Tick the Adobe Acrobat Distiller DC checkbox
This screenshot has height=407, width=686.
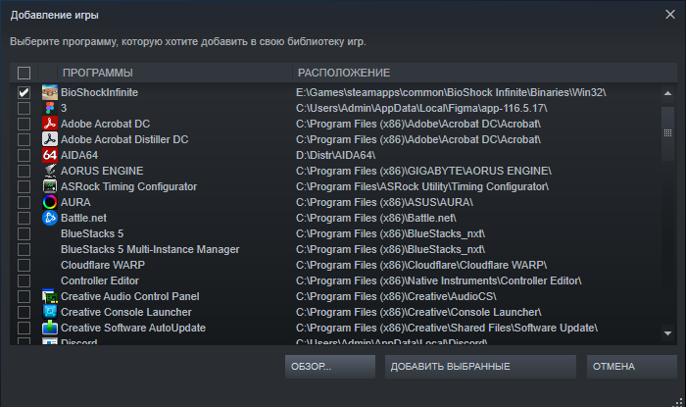point(24,139)
